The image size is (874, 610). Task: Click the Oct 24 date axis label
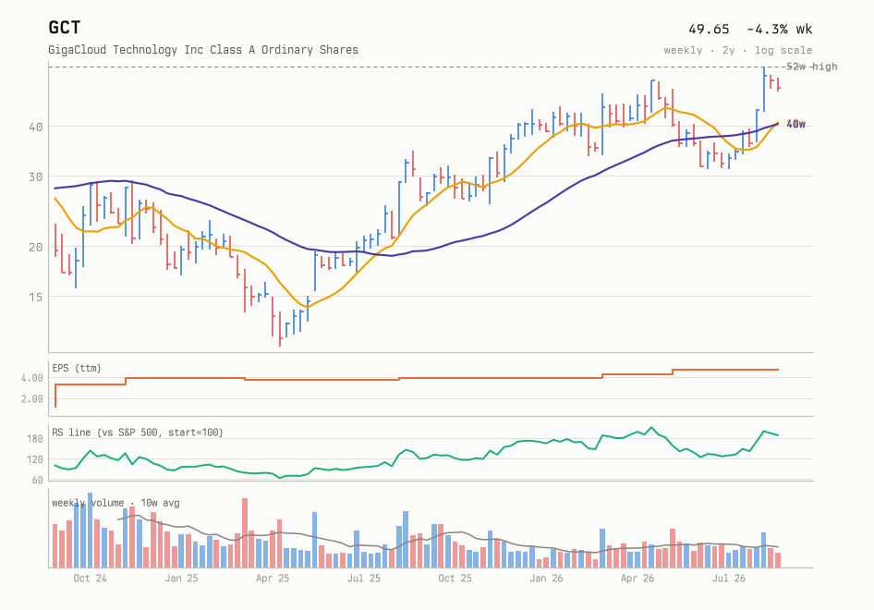90,579
